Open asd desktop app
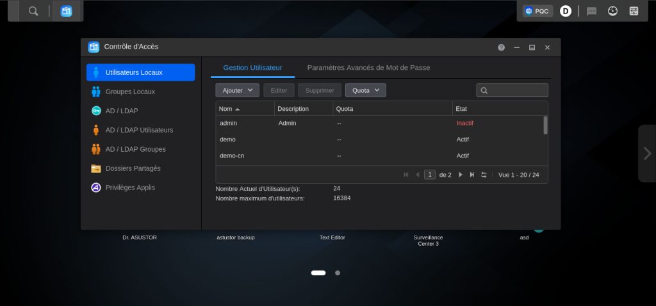Image resolution: width=656 pixels, height=306 pixels. [524, 238]
